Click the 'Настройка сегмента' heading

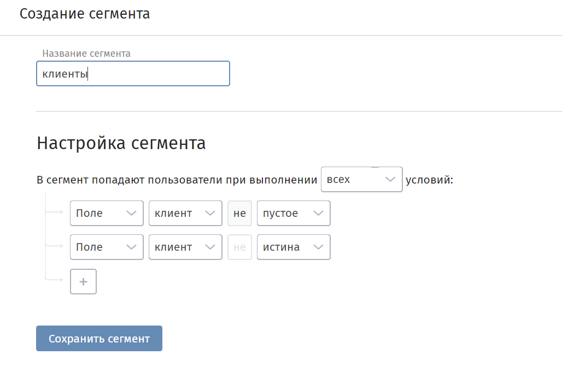point(121,143)
